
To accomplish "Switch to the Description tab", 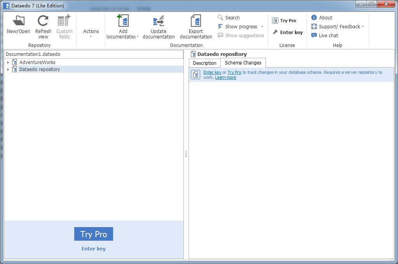I will click(204, 63).
